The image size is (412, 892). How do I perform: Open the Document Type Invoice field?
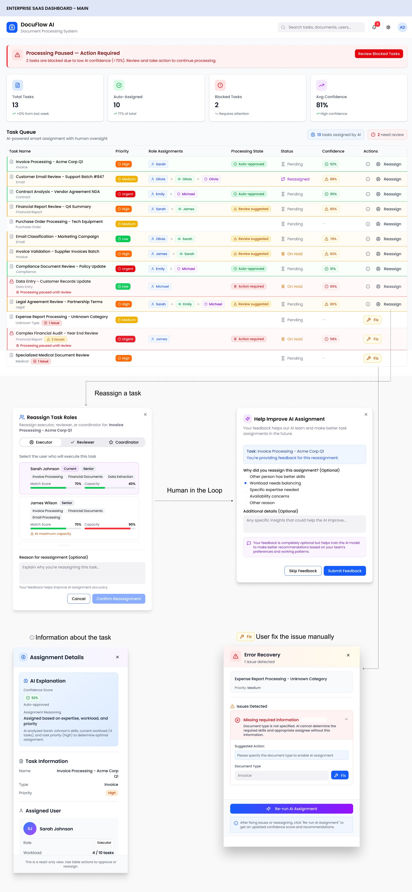point(281,775)
